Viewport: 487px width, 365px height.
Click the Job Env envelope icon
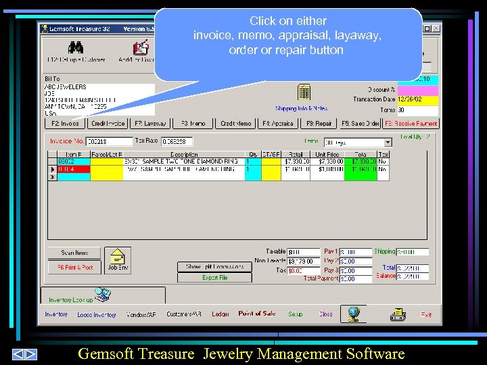pyautogui.click(x=118, y=260)
